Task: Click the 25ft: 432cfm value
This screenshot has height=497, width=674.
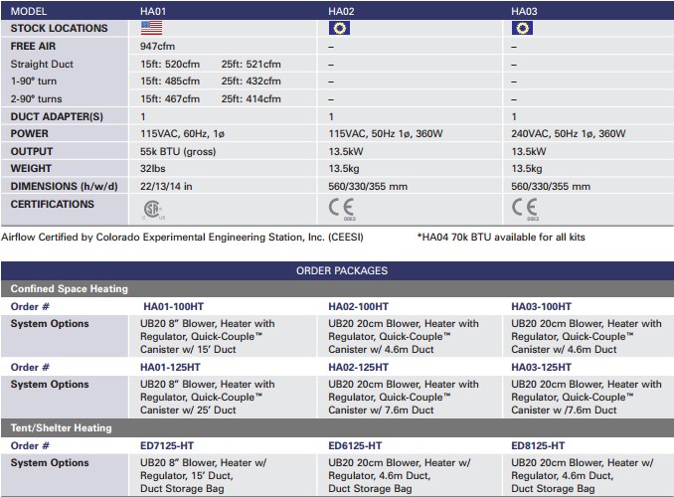Action: pyautogui.click(x=252, y=82)
